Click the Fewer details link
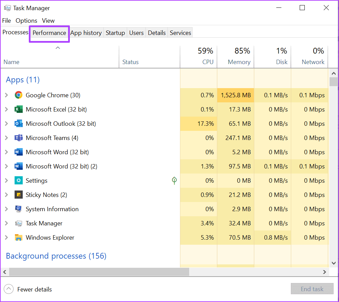 35,289
